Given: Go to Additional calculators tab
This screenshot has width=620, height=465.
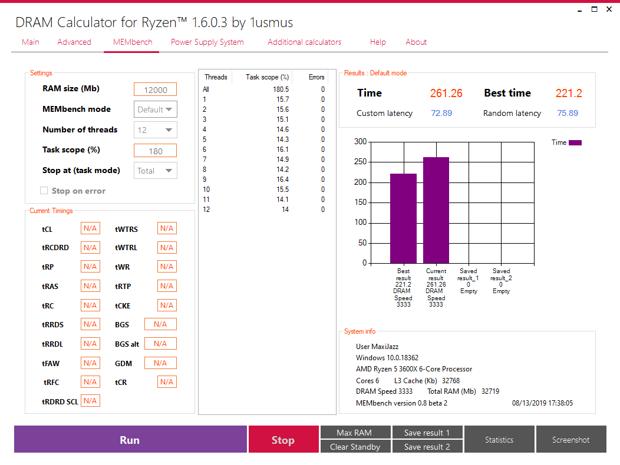Looking at the screenshot, I should 304,42.
